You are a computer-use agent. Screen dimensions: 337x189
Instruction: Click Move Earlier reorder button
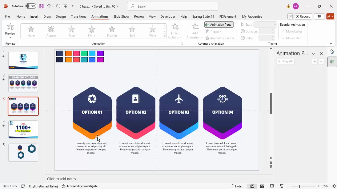[x=292, y=31]
